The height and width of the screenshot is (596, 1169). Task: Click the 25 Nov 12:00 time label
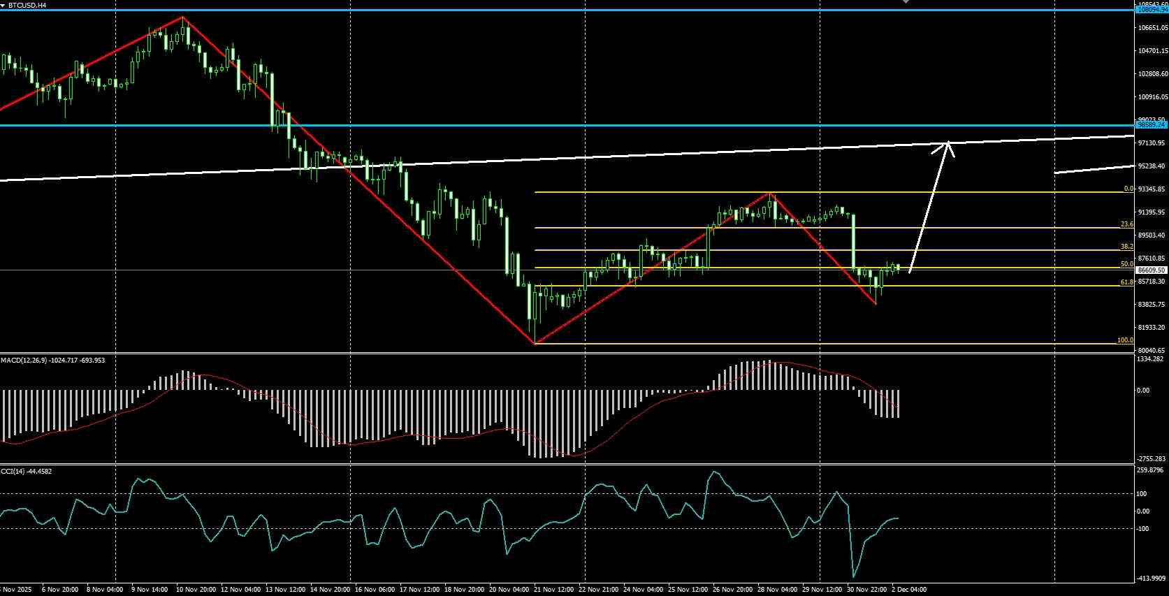click(688, 590)
